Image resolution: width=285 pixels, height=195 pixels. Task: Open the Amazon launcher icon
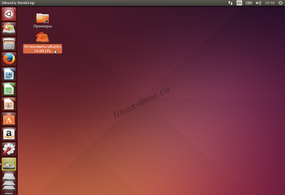[9, 134]
